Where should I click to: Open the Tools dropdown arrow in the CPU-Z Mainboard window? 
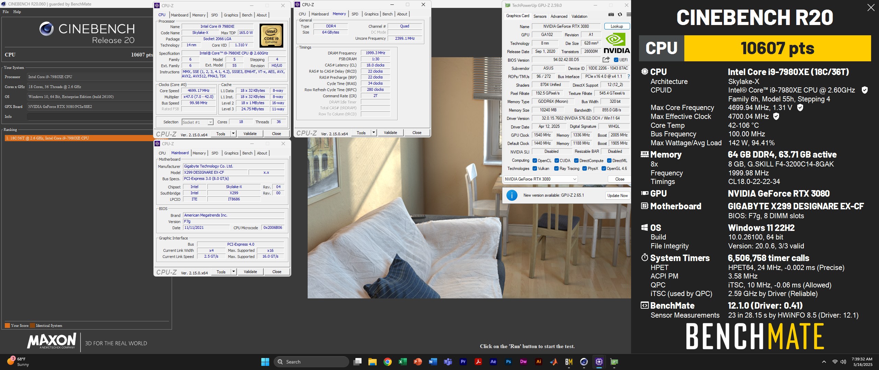[x=234, y=272]
